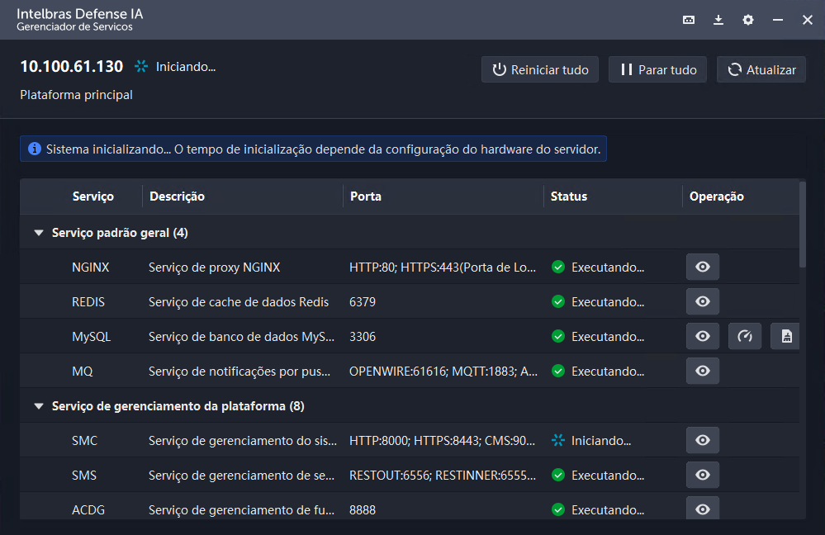The height and width of the screenshot is (535, 825).
Task: Click the license card icon in title bar
Action: point(689,20)
